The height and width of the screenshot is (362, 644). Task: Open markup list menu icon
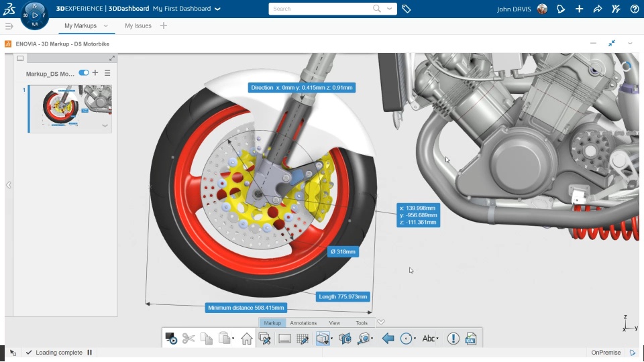[107, 73]
